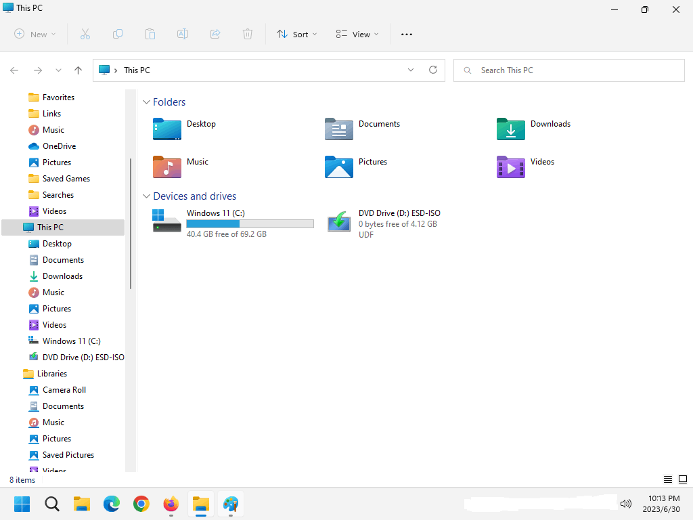Click the Share icon in toolbar
The image size is (693, 520).
(215, 34)
